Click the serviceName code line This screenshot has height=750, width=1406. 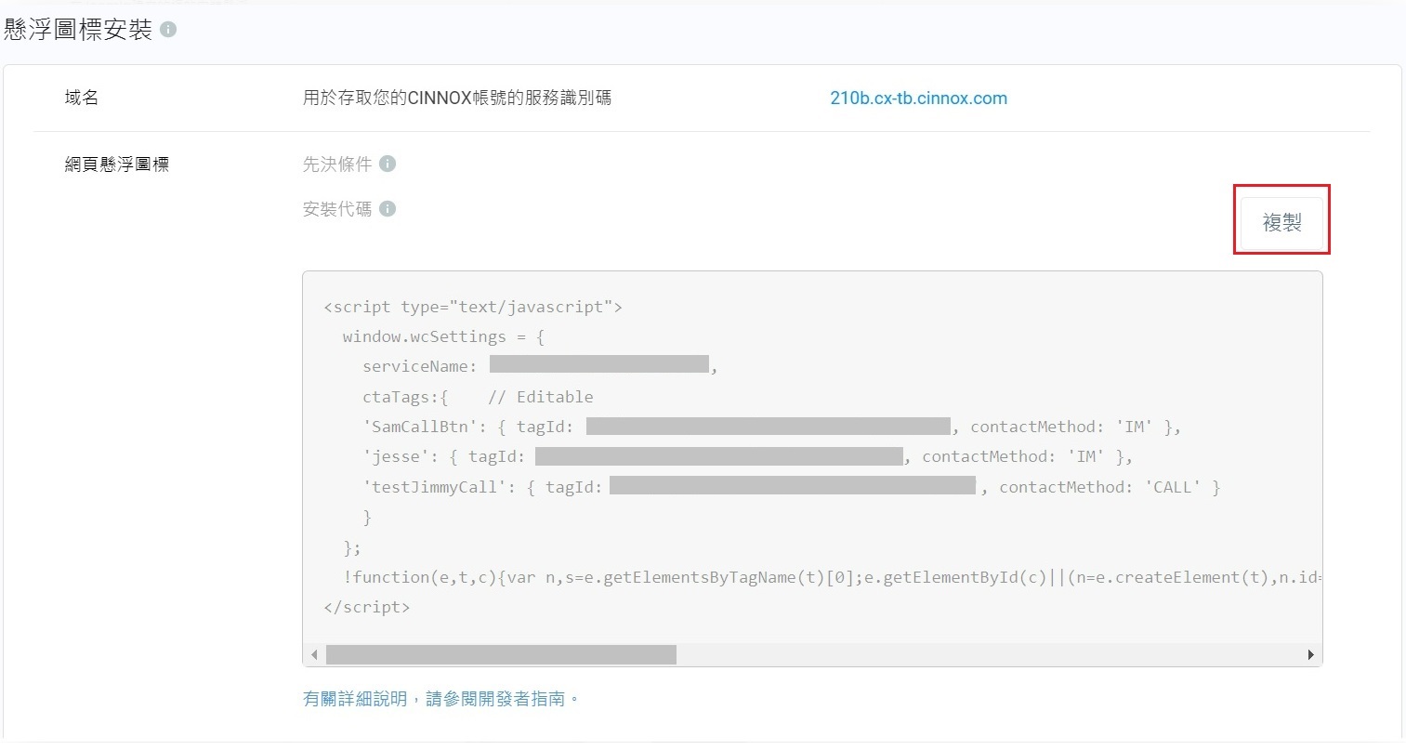pos(540,366)
